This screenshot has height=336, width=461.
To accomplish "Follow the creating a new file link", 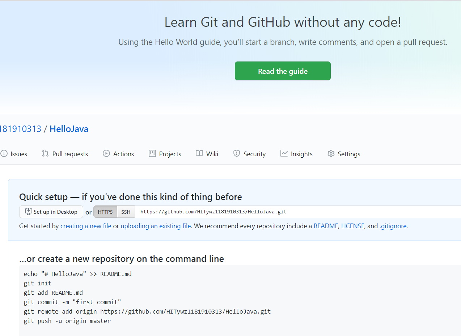I will point(86,226).
